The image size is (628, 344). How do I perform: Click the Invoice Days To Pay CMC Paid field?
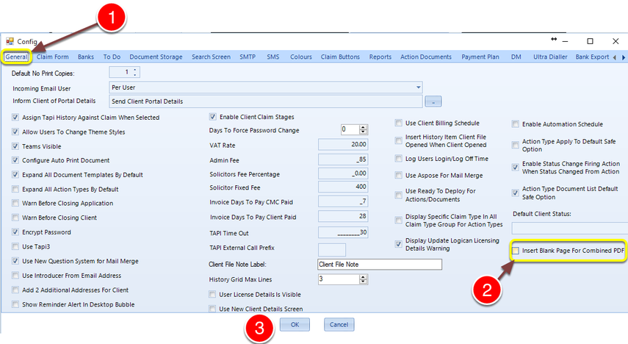[x=343, y=201]
